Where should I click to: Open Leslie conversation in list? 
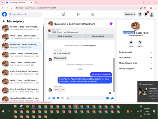(x=21, y=82)
